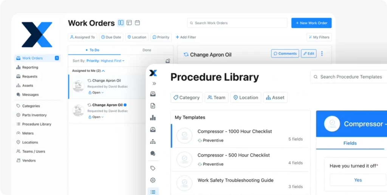This screenshot has width=387, height=195.
Task: Click the large X logo in Work Orders window
Action: [x=37, y=35]
